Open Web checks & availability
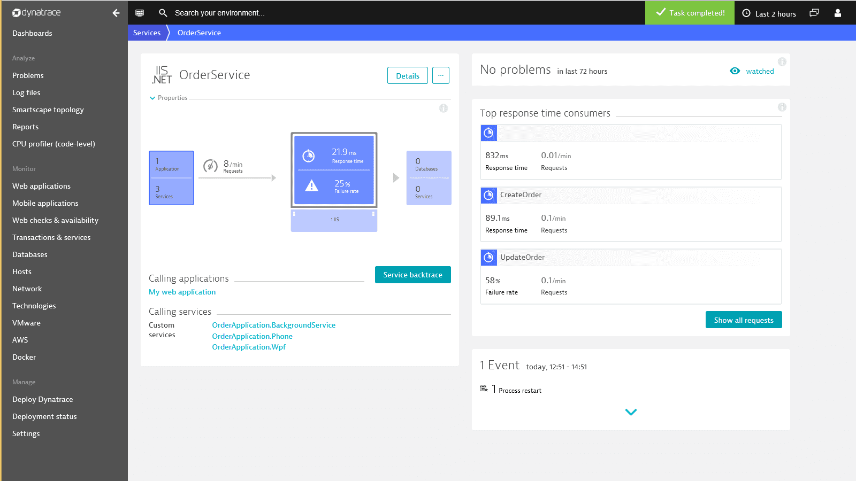856x481 pixels. (55, 220)
